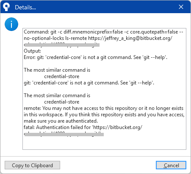The width and height of the screenshot is (191, 174).
Task: Click the "make sure you are authenticated." line
Action: tap(61, 121)
